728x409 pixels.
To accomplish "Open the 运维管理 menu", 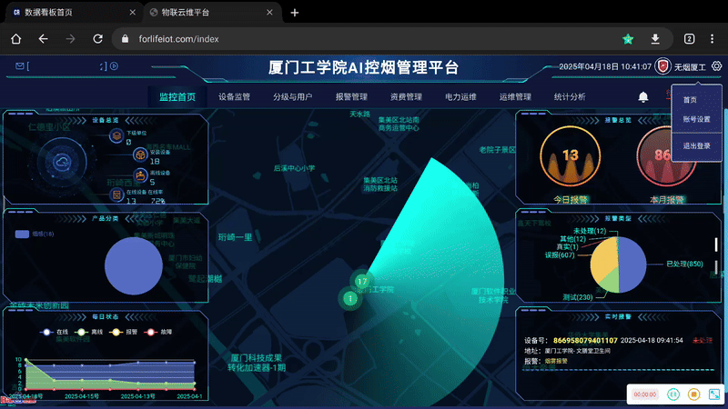I will pyautogui.click(x=515, y=97).
